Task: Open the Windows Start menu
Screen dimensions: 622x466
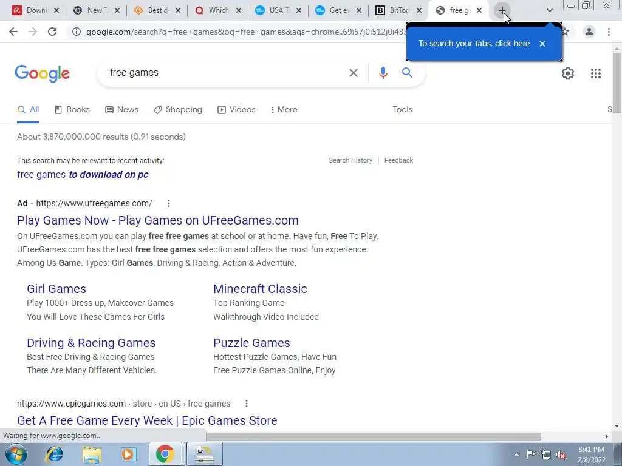Action: pos(16,454)
